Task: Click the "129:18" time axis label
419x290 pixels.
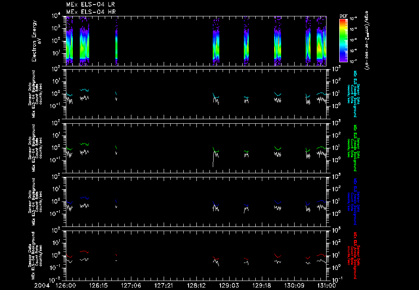Action: [261, 285]
